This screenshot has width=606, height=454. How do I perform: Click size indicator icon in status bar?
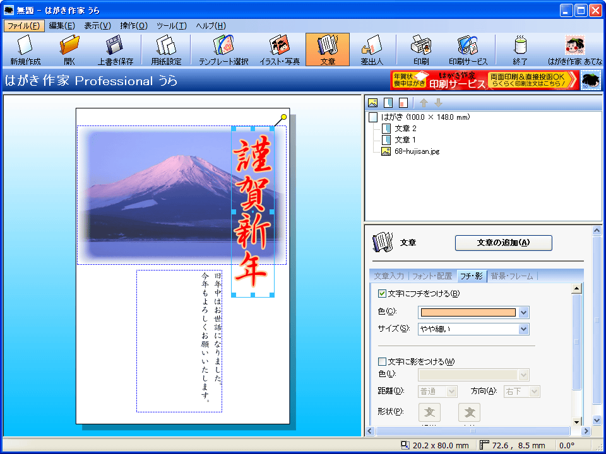point(405,445)
